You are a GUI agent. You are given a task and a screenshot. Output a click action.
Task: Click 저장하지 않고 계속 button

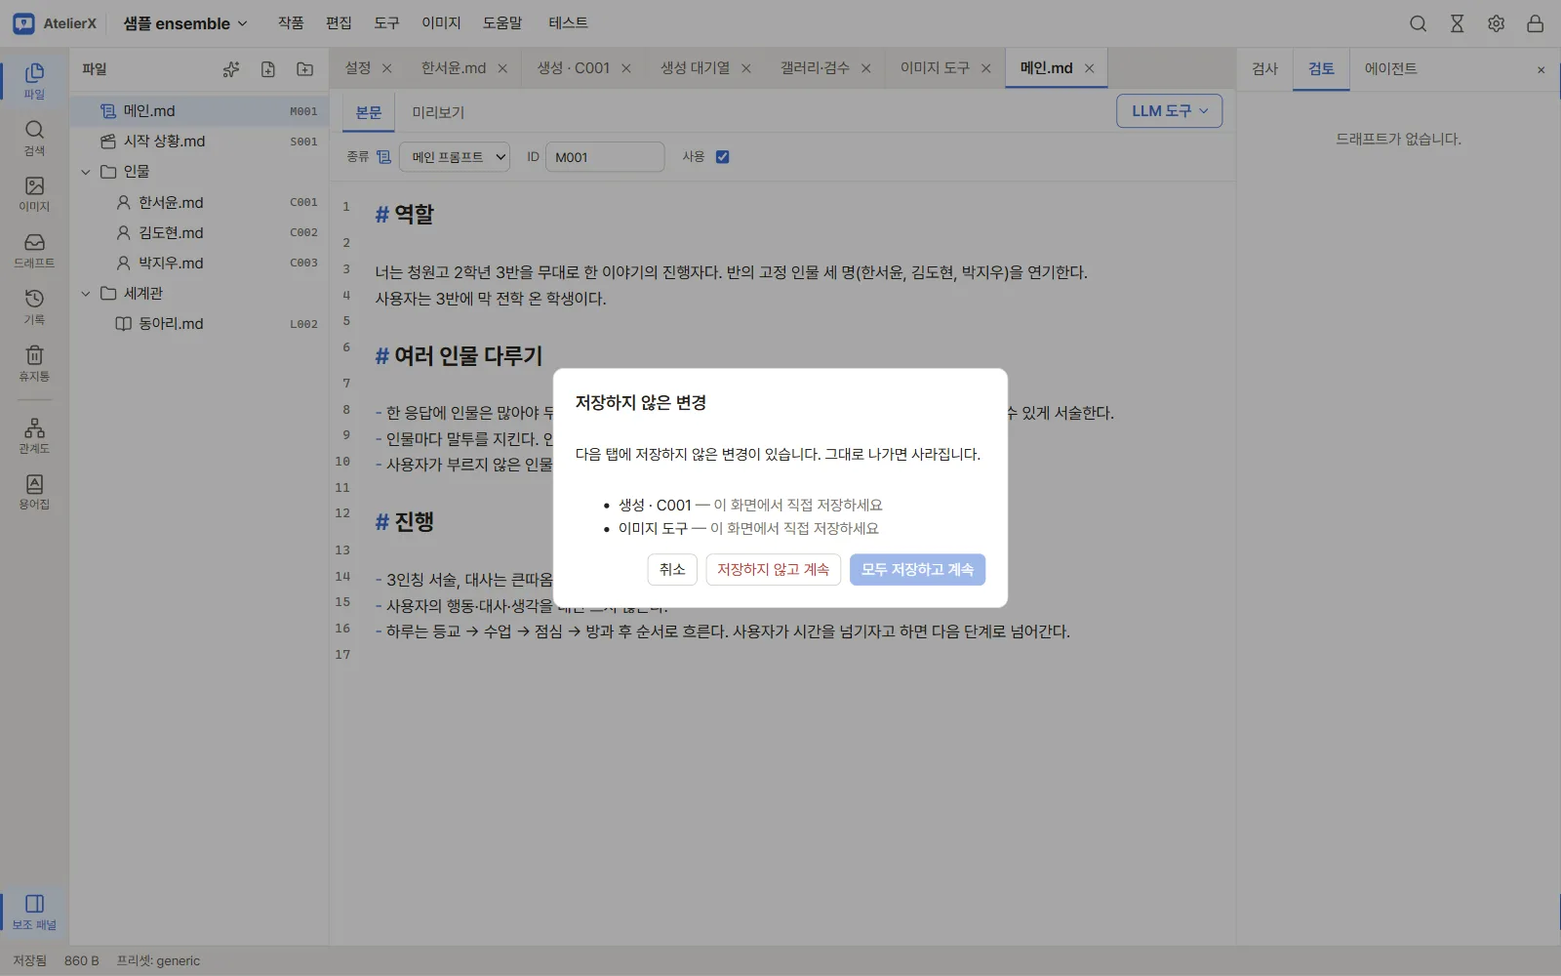coord(773,569)
